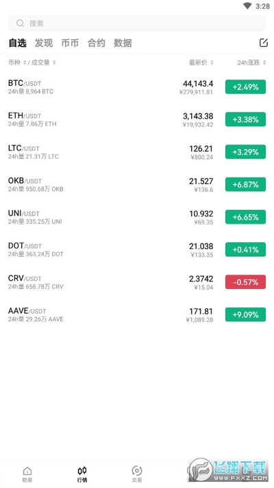
Task: Sort by 24h涨跌 column
Action: (251, 62)
